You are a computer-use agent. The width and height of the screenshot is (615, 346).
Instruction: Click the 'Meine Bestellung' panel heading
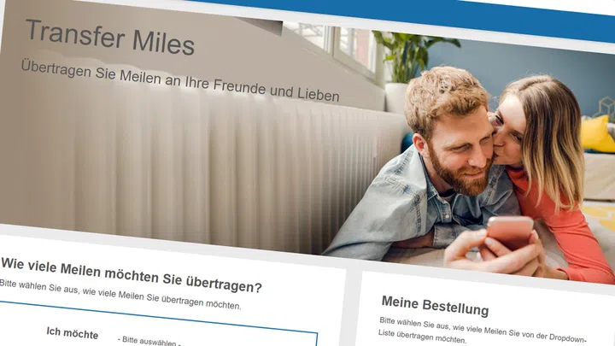pos(435,306)
